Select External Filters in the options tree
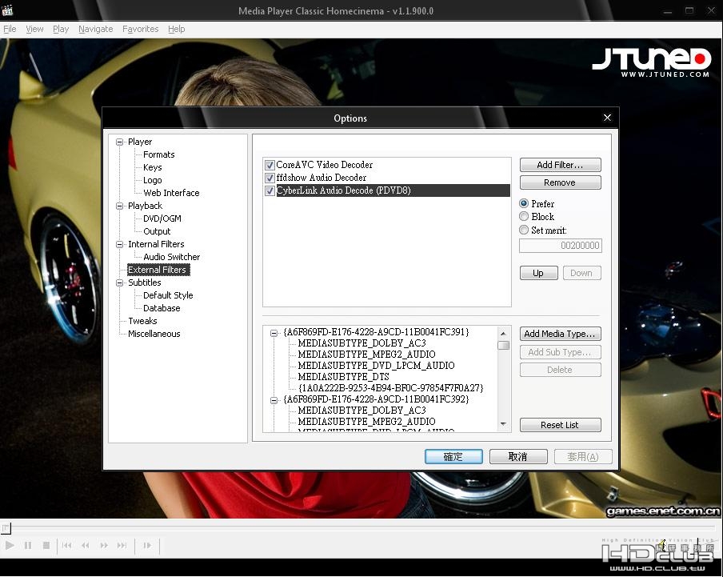The height and width of the screenshot is (577, 723). 158,270
